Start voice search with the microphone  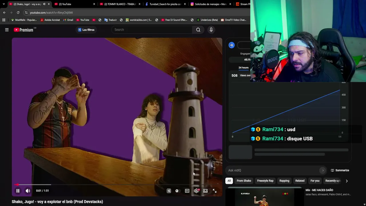[211, 30]
